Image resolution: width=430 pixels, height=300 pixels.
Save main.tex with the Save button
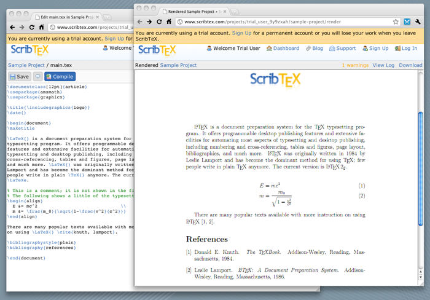tap(20, 77)
